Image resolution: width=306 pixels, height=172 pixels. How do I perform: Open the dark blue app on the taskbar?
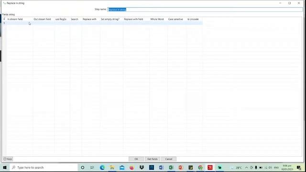pos(152,168)
